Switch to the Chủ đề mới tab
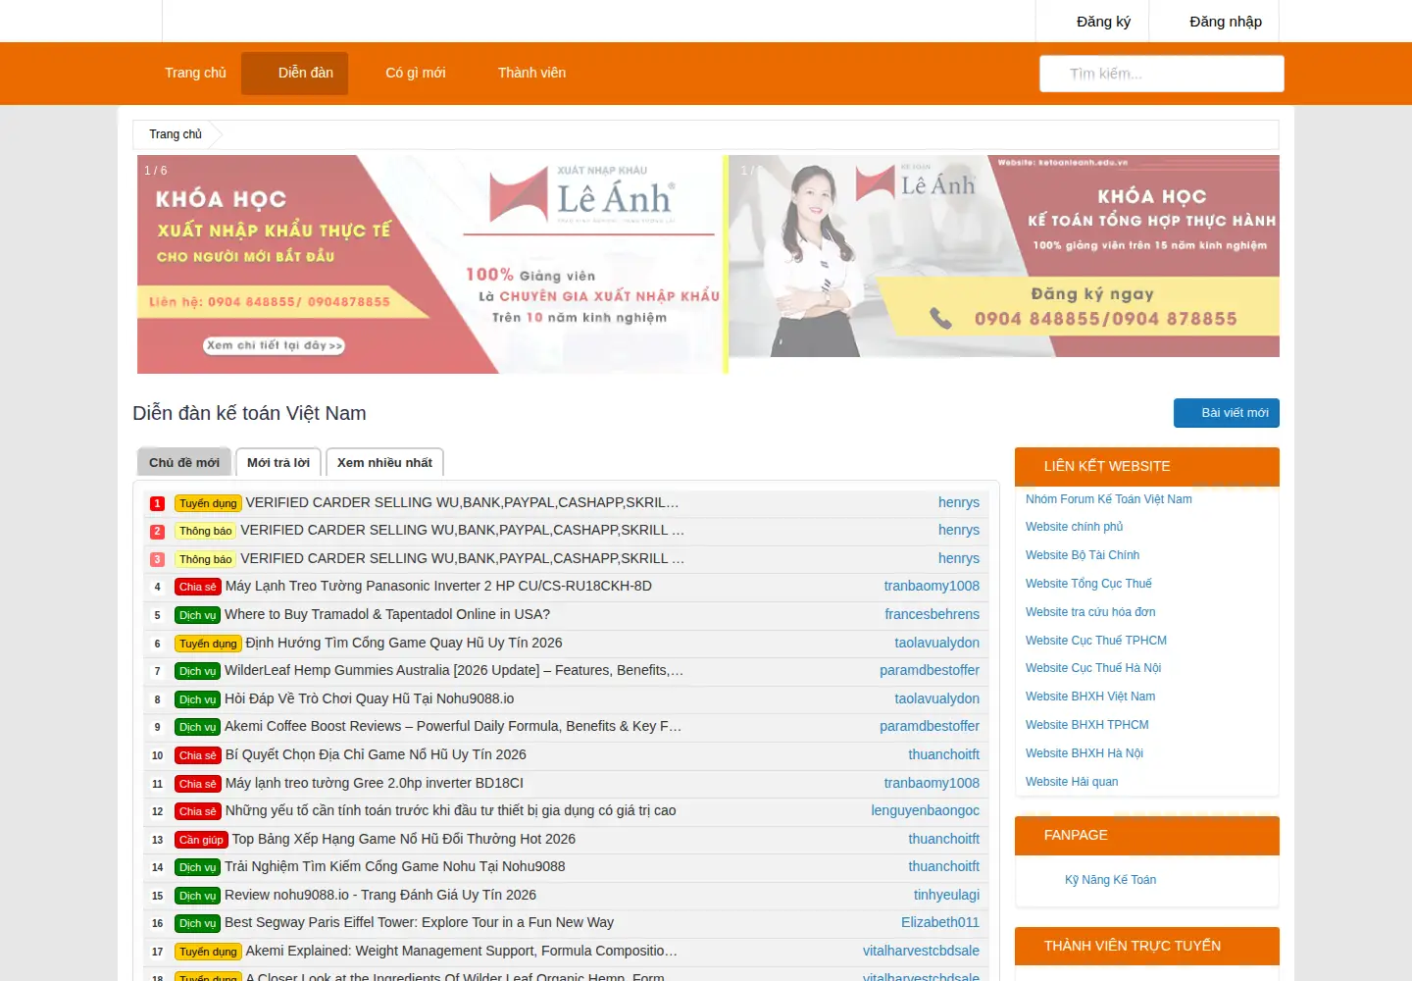Viewport: 1412px width, 981px height. pyautogui.click(x=184, y=463)
